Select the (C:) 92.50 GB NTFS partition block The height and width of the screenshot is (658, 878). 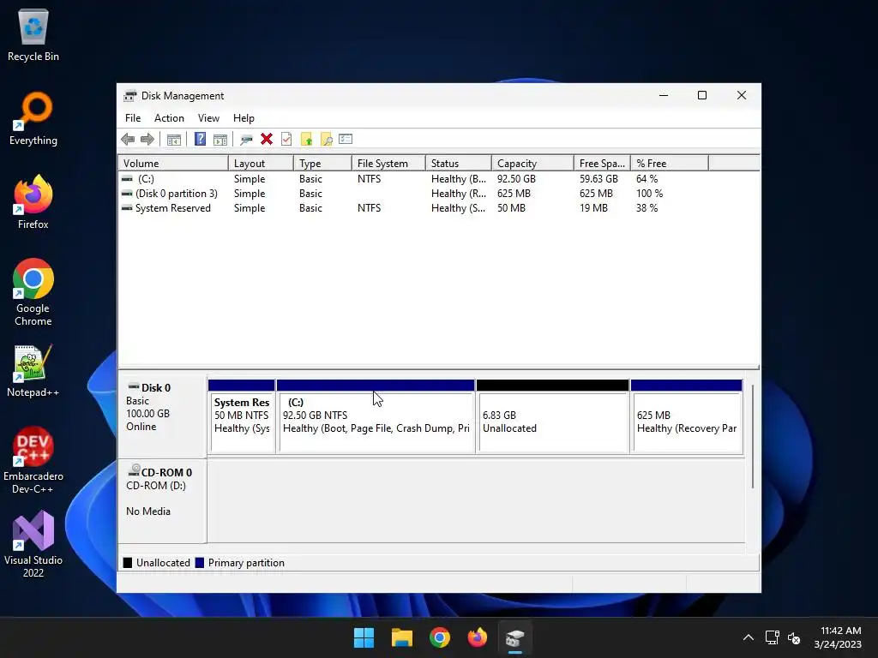click(376, 416)
